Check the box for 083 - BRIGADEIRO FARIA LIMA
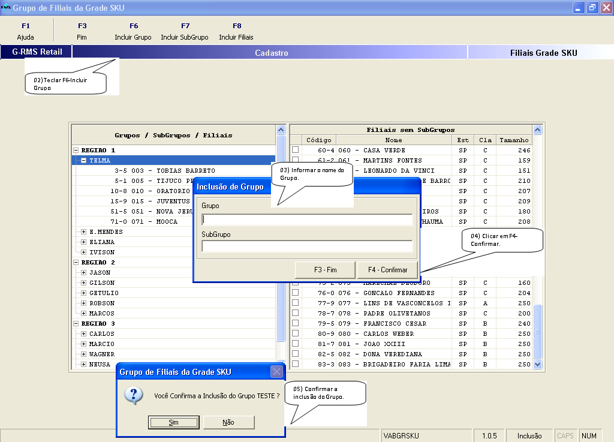Screen dimensions: 614x442 click(x=295, y=363)
